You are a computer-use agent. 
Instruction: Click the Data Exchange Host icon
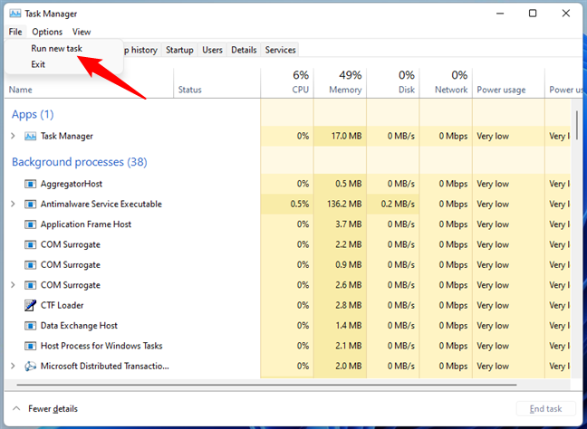click(30, 326)
